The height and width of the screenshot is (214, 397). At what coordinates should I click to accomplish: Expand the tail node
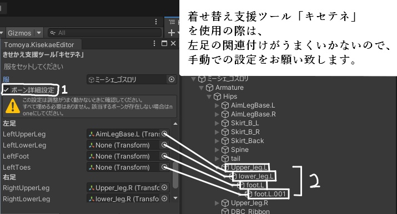[x=217, y=159]
